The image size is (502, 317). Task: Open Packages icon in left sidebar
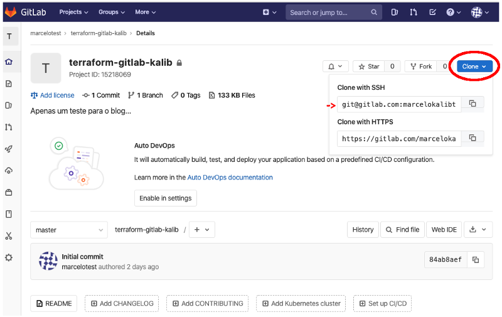click(x=9, y=192)
